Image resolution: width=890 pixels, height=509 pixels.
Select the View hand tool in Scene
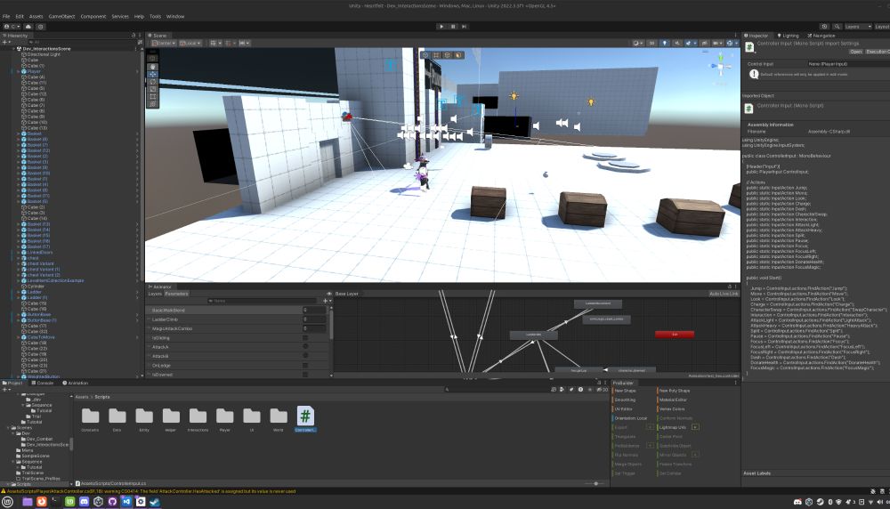coord(152,67)
